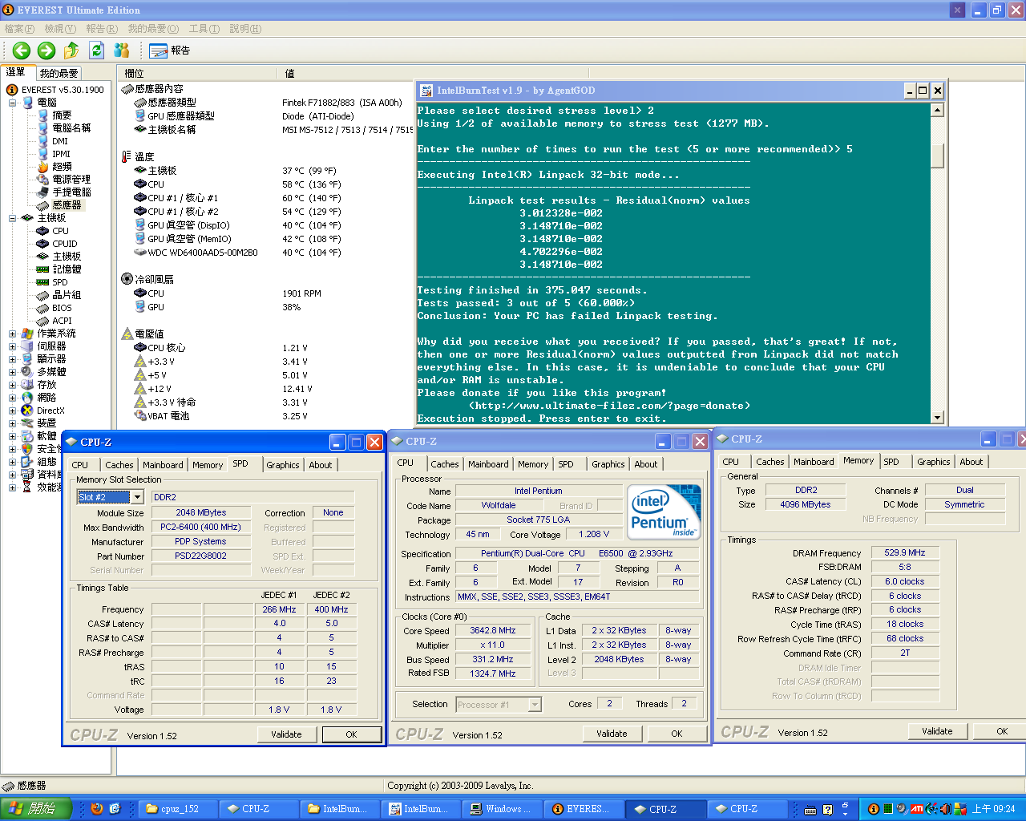Open cpuz_152 folder taskbar button
This screenshot has height=821, width=1026.
coord(178,809)
